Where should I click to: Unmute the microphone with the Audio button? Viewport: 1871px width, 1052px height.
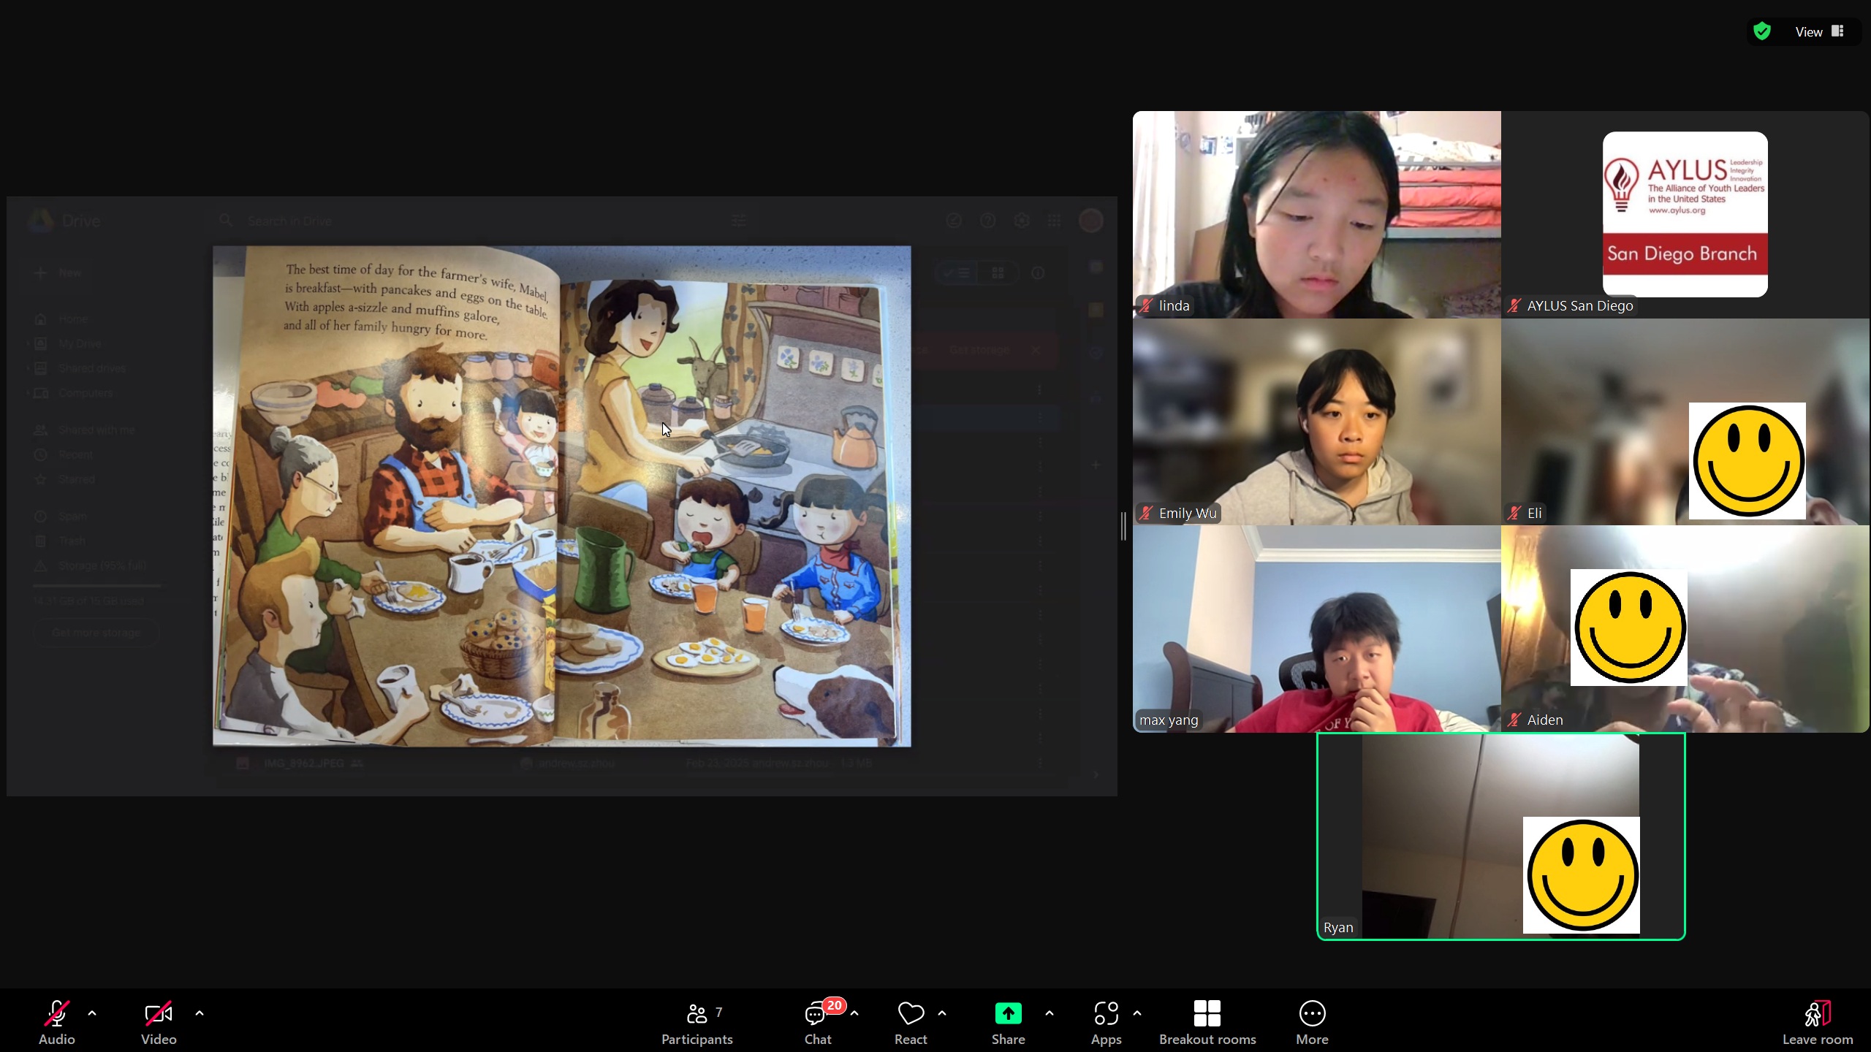pos(56,1022)
